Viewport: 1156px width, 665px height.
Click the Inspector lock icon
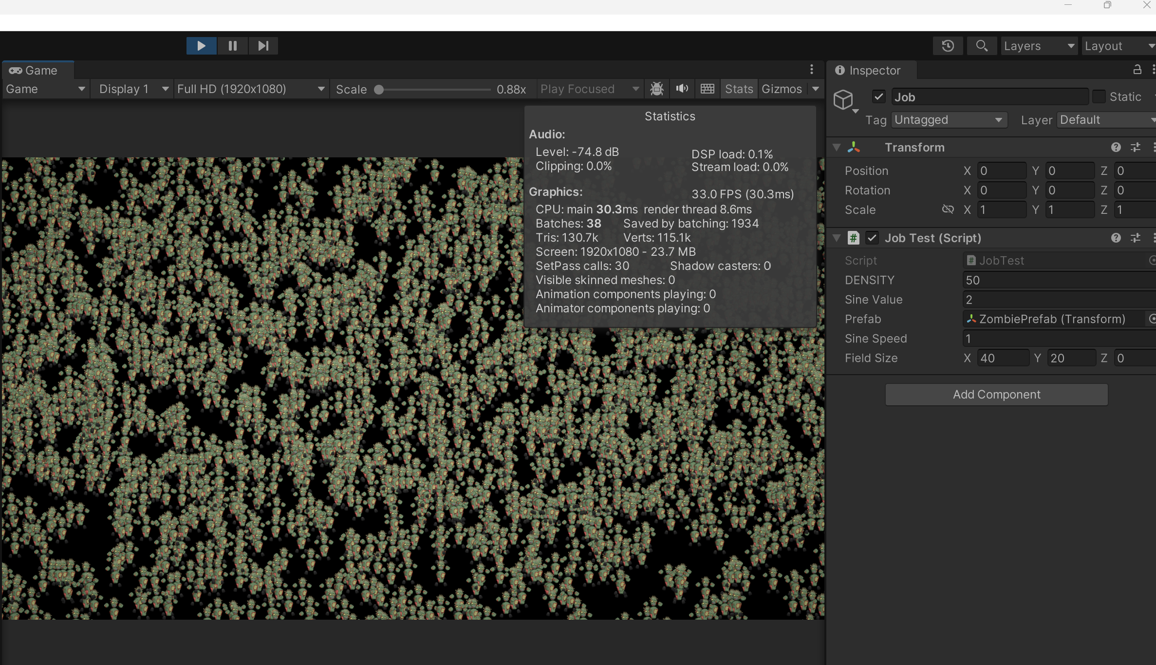(1137, 70)
